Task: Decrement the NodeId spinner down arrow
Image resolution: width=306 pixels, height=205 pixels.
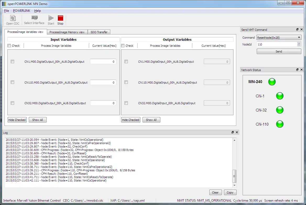Action: click(x=299, y=45)
